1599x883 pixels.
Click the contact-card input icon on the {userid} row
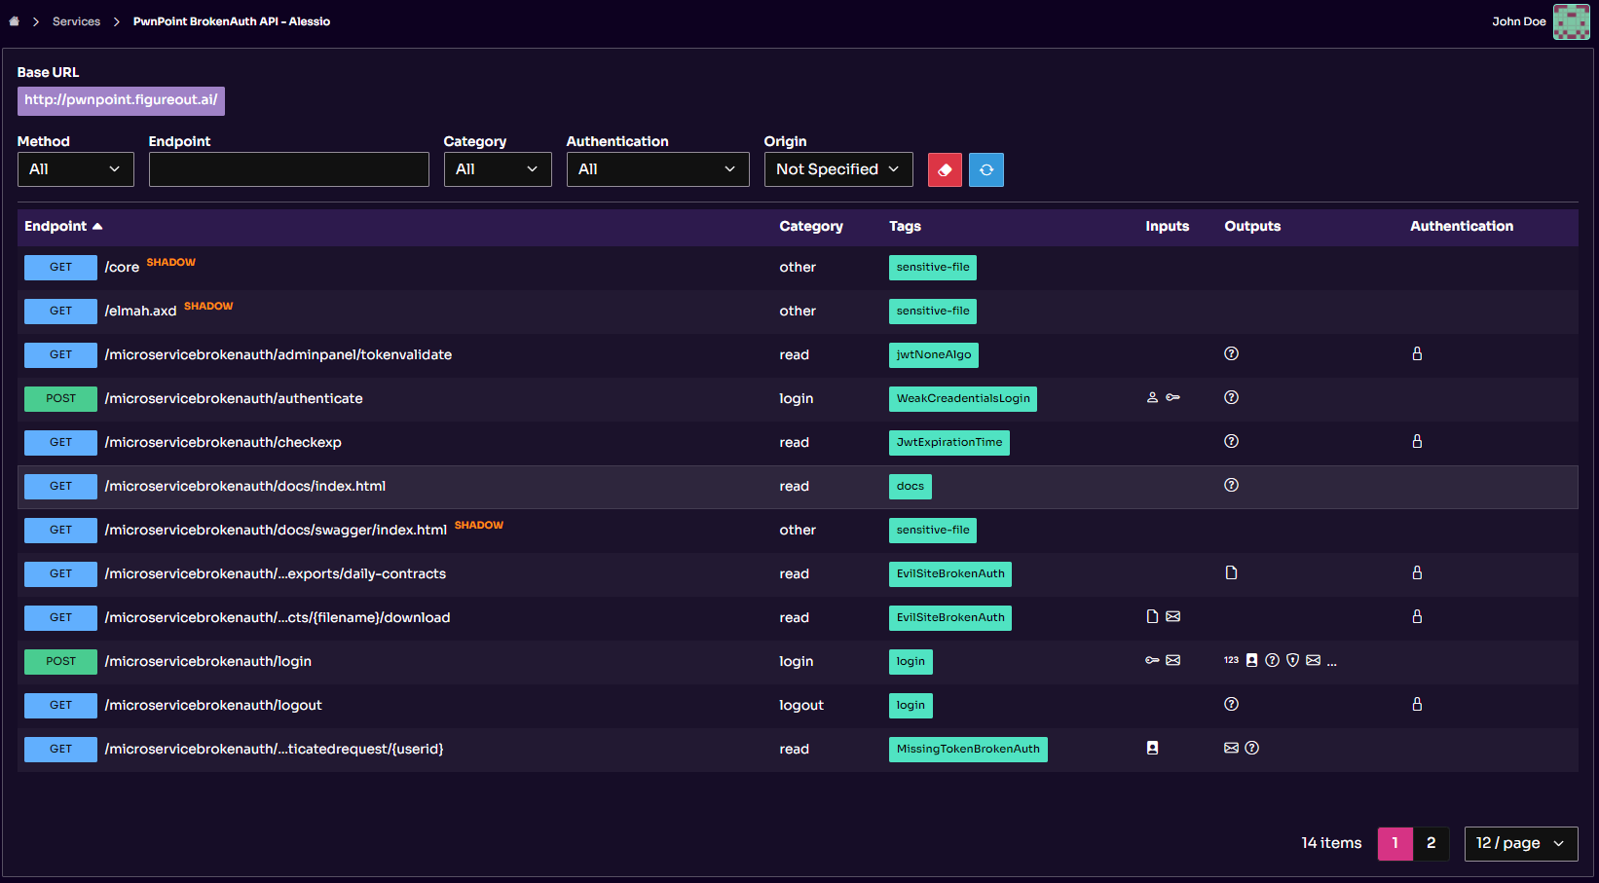pos(1152,748)
